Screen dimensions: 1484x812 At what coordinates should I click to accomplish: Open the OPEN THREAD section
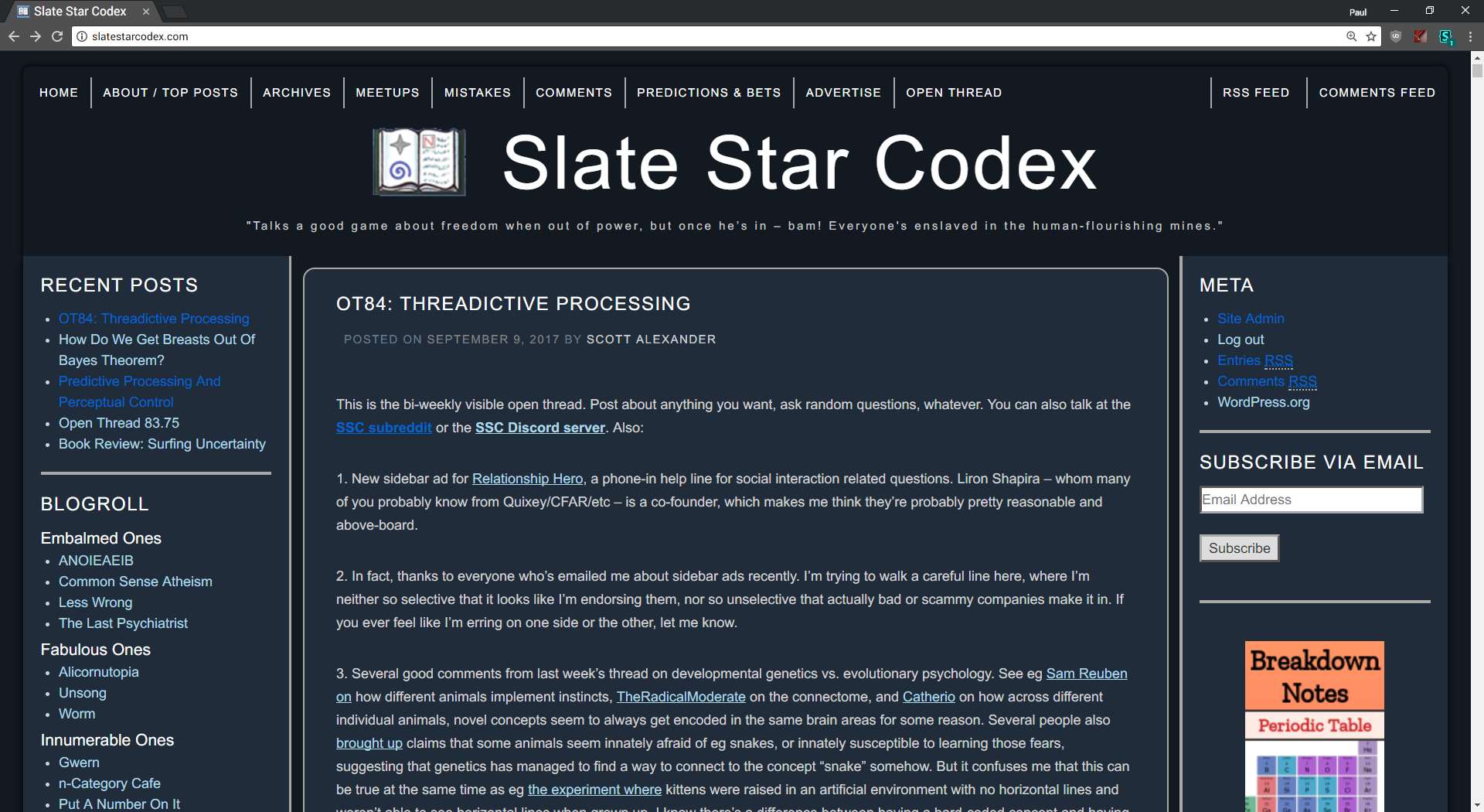(953, 92)
